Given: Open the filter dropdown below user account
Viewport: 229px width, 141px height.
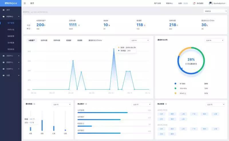Looking at the screenshot, I should coord(215,11).
